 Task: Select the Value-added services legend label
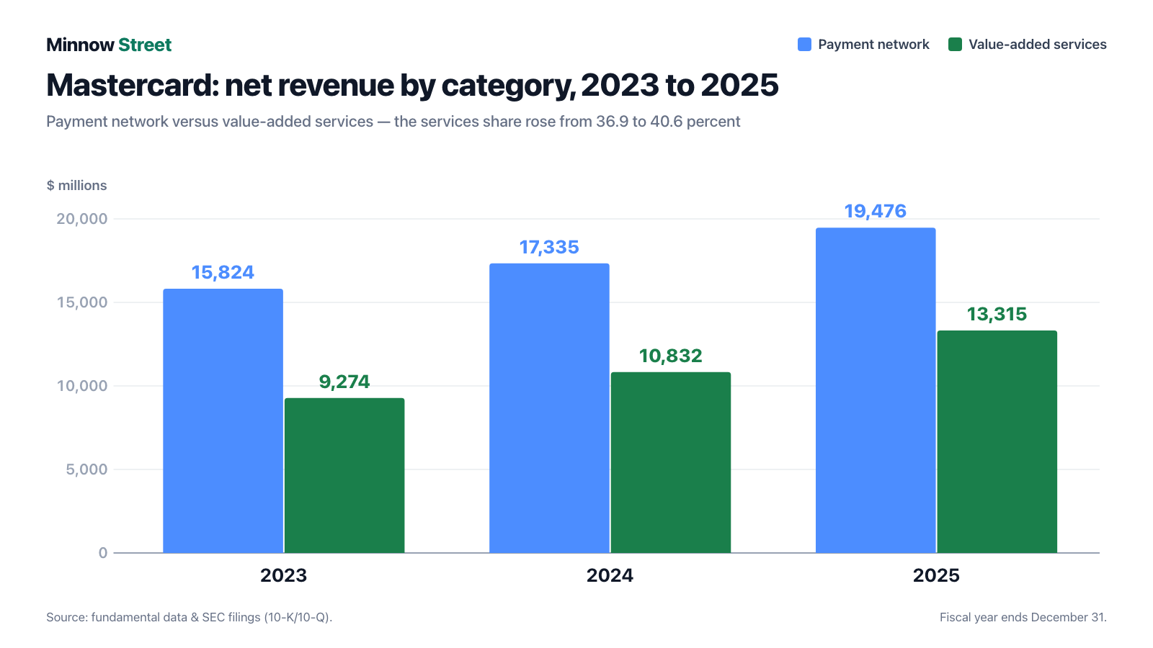pyautogui.click(x=1038, y=45)
